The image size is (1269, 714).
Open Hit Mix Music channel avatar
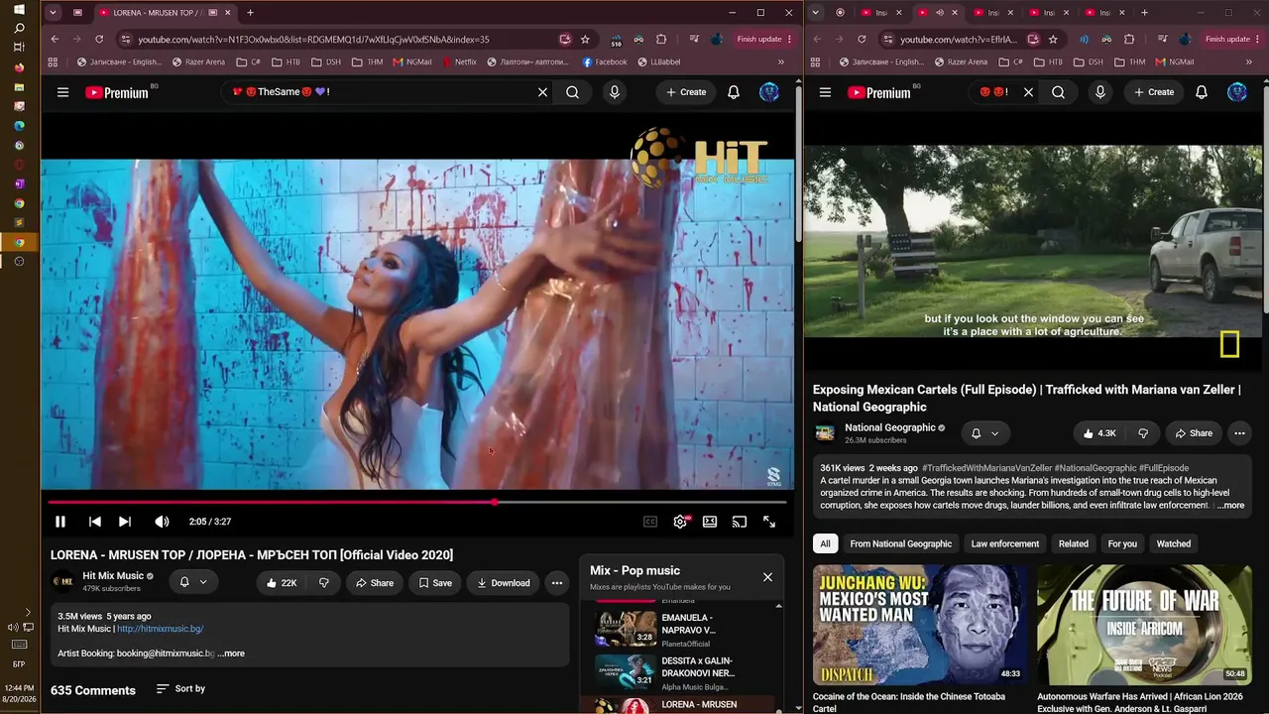62,582
